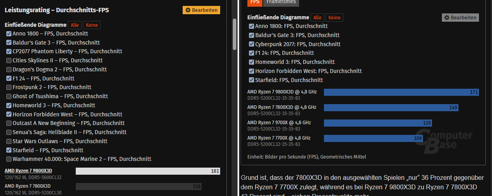
Task: Toggle CP2077 Phantom Liberty checkbox
Action: click(9, 51)
